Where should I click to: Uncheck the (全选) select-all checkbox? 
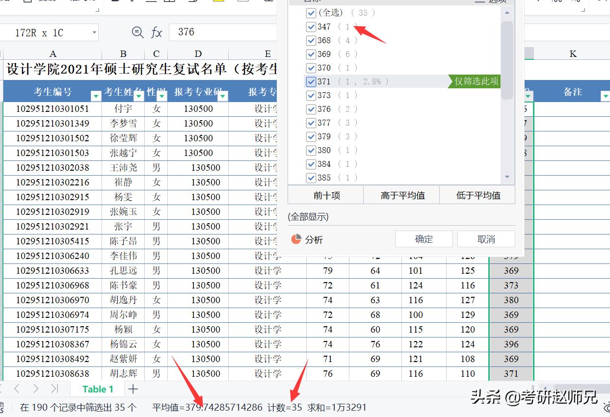[311, 13]
